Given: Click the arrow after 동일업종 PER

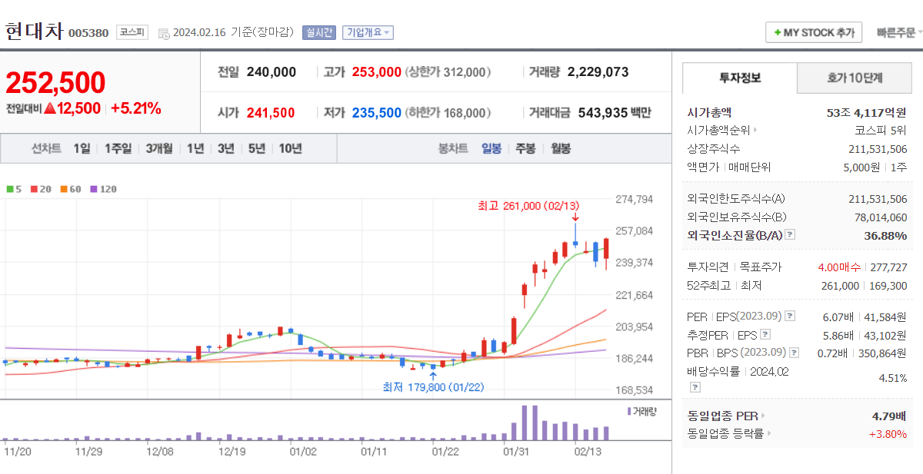Looking at the screenshot, I should click(x=762, y=416).
